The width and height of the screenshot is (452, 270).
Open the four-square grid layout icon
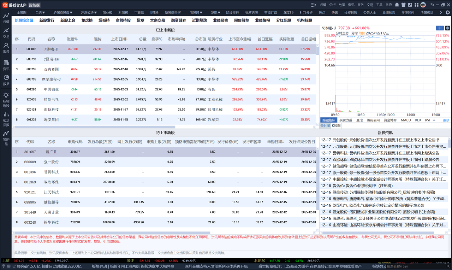416,5
